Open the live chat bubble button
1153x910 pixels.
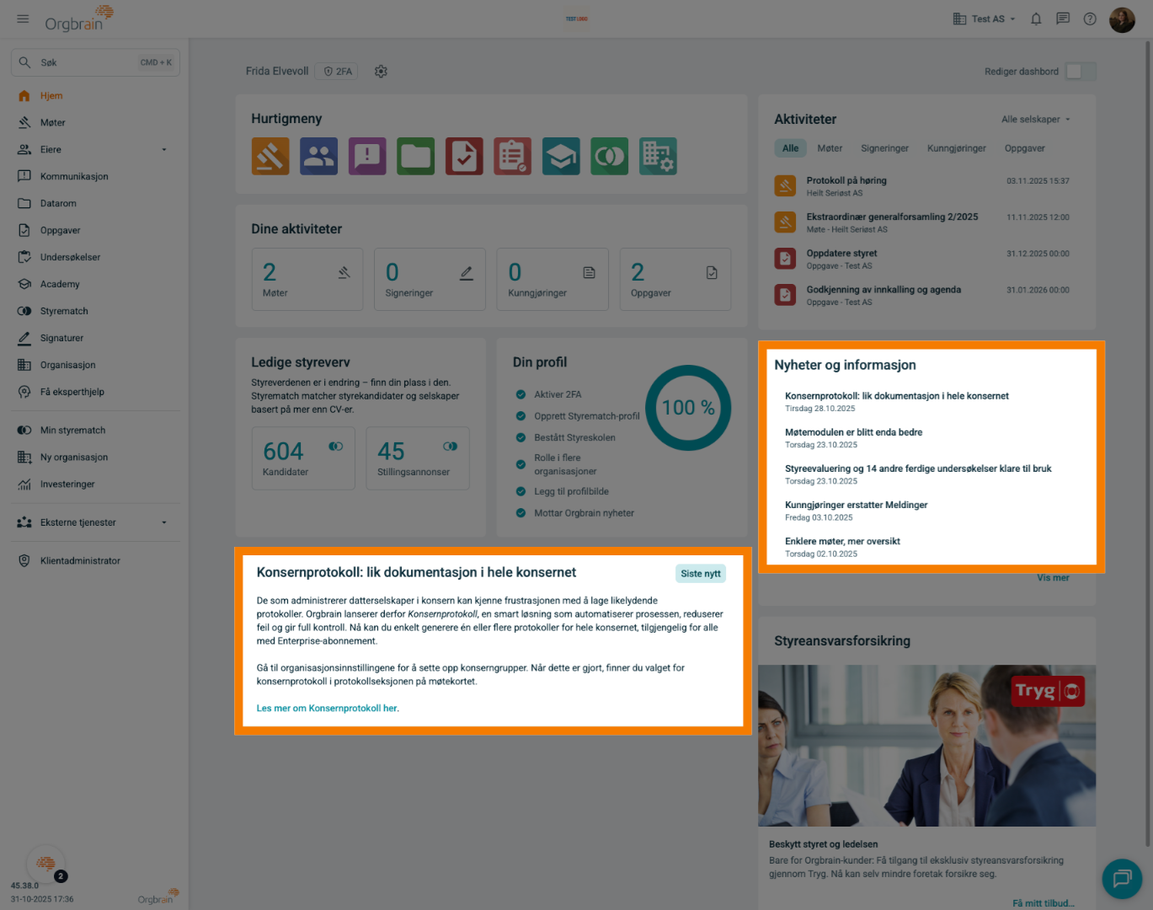click(x=1122, y=879)
